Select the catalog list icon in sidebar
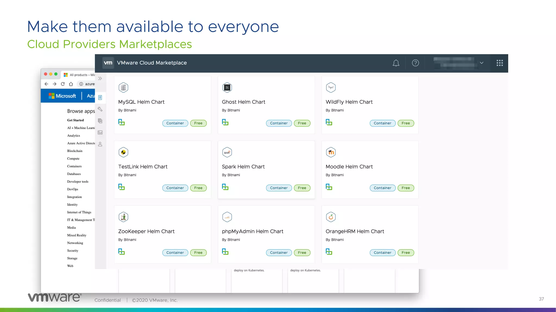Image resolution: width=556 pixels, height=312 pixels. pos(100,97)
